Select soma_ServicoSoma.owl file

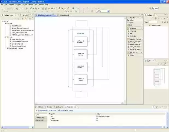(19, 32)
